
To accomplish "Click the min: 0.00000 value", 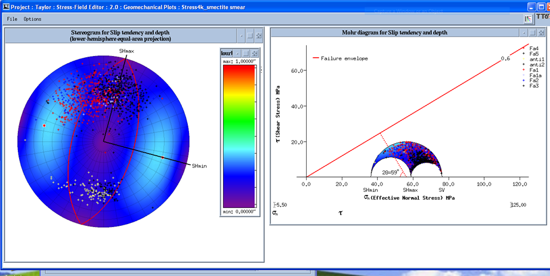I will 240,212.
